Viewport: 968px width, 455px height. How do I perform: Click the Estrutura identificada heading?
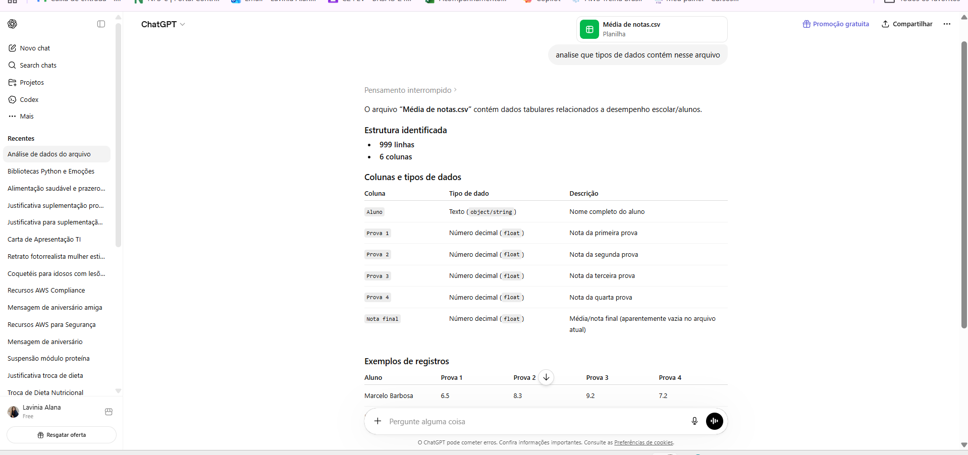[406, 130]
